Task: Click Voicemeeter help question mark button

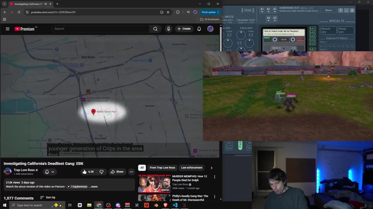Action: (x=340, y=10)
